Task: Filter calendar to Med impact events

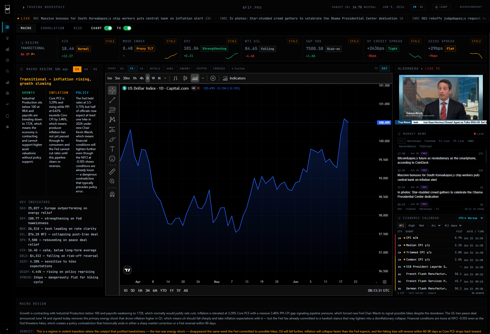Action: [421, 226]
